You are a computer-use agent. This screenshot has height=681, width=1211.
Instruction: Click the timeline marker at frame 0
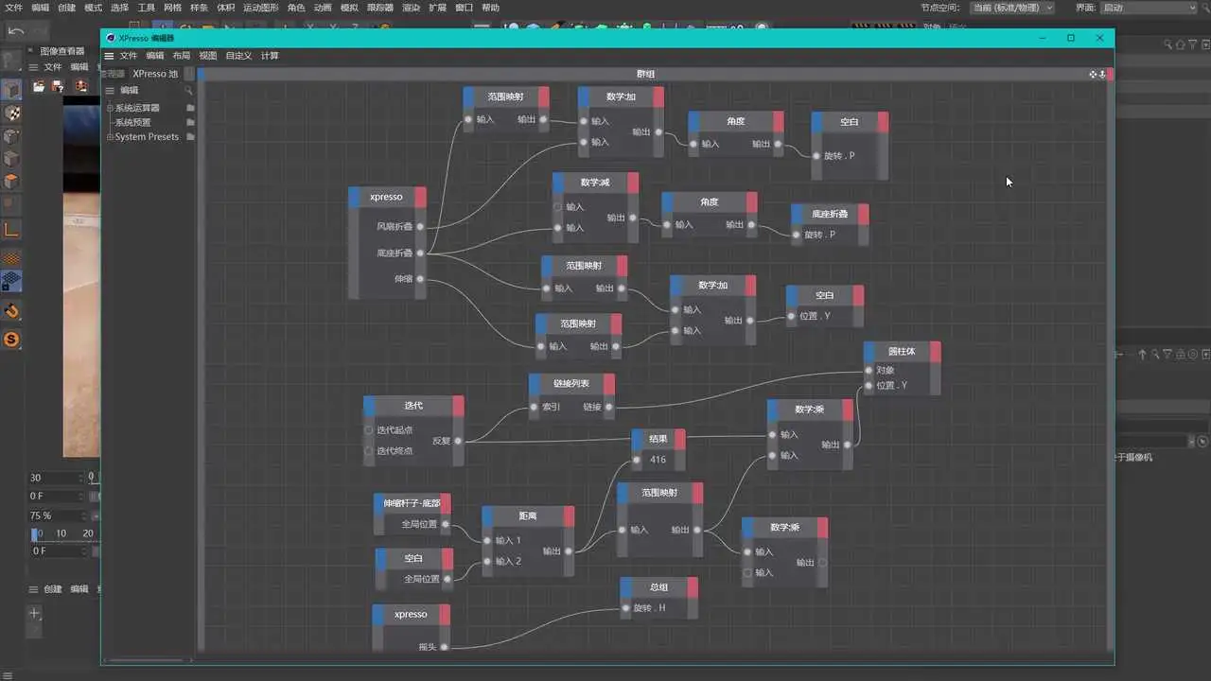pos(35,533)
